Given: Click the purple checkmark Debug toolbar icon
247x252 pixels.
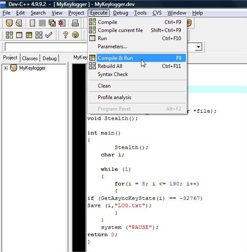Looking at the screenshot, I should [x=49, y=35].
